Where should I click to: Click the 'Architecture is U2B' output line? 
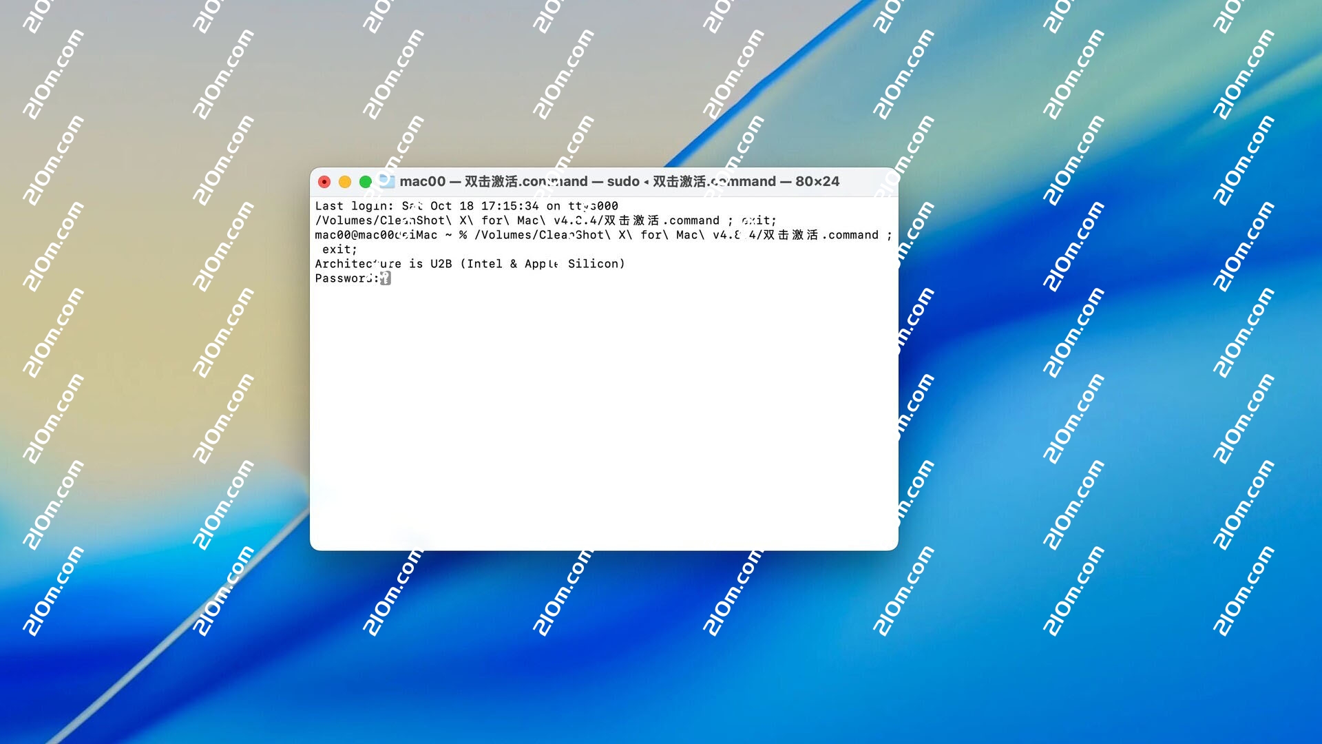point(382,264)
